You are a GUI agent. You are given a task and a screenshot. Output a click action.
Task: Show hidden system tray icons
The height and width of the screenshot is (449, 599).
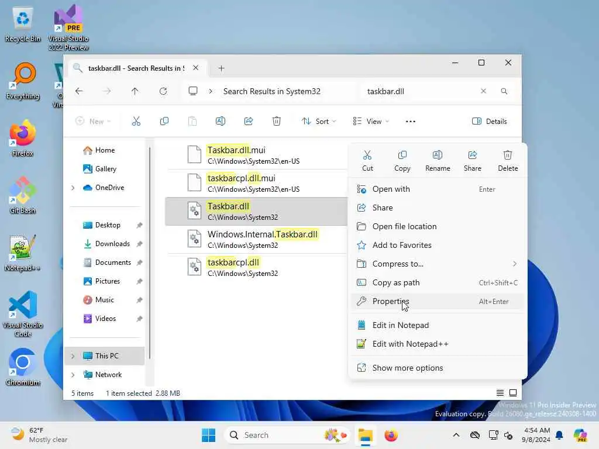tap(456, 435)
